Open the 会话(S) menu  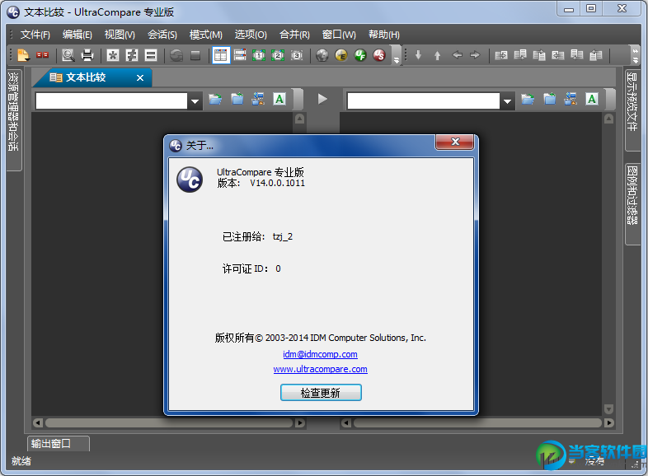[x=162, y=35]
